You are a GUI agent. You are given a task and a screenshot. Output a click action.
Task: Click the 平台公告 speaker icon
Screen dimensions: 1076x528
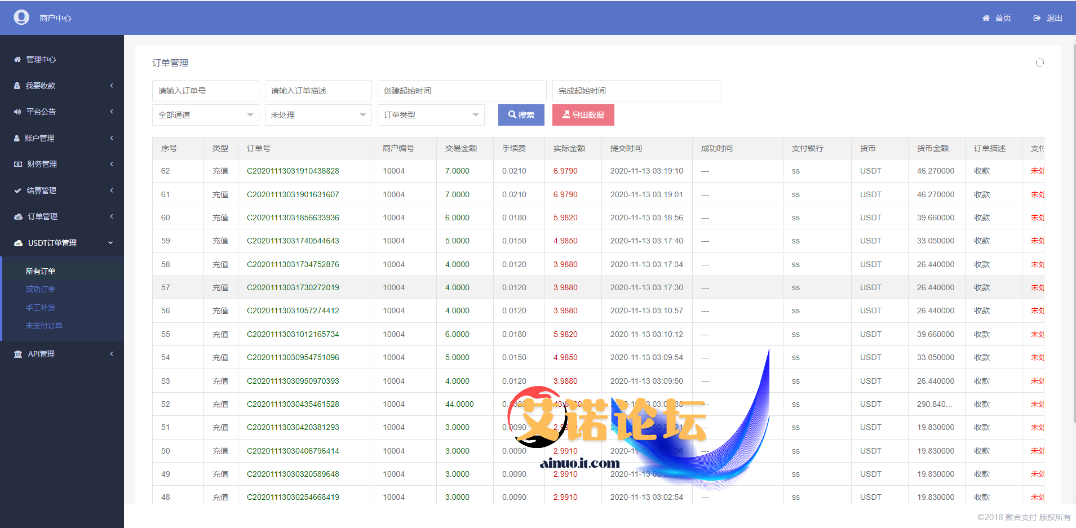pyautogui.click(x=17, y=112)
